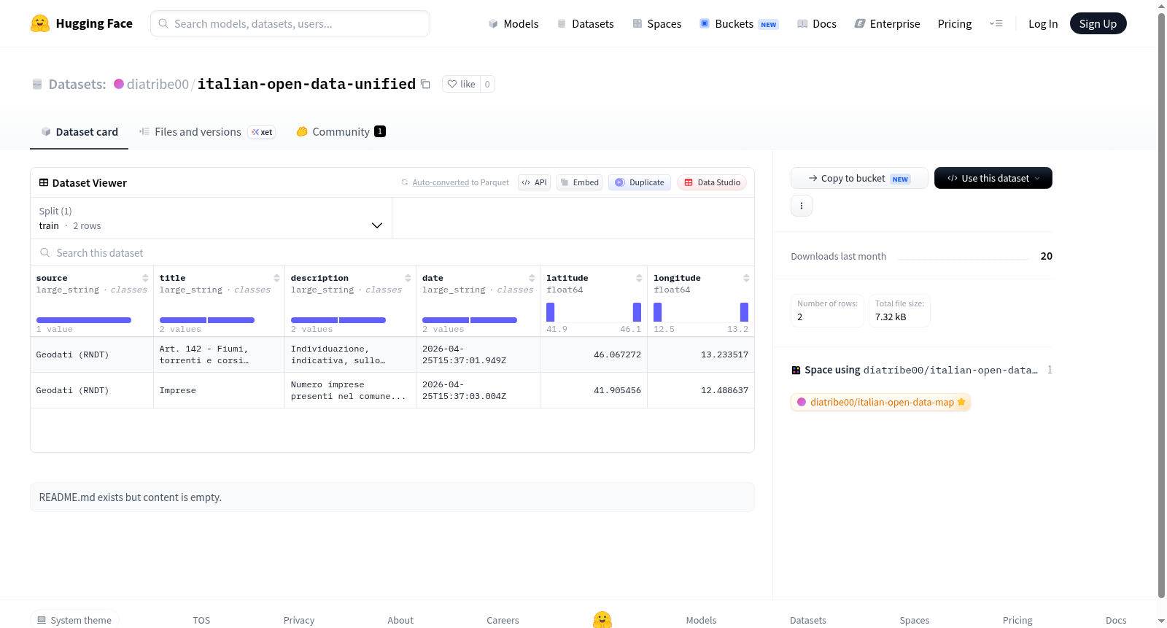
Task: Open the TOS footer link
Action: [x=201, y=620]
